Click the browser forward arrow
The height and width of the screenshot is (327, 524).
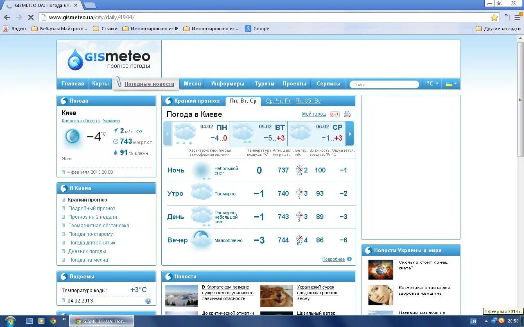click(19, 17)
